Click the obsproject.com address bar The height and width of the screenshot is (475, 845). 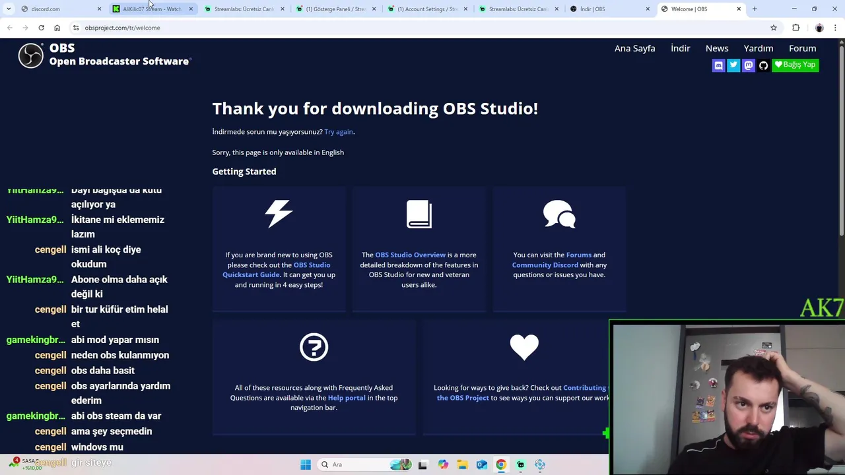tap(422, 28)
